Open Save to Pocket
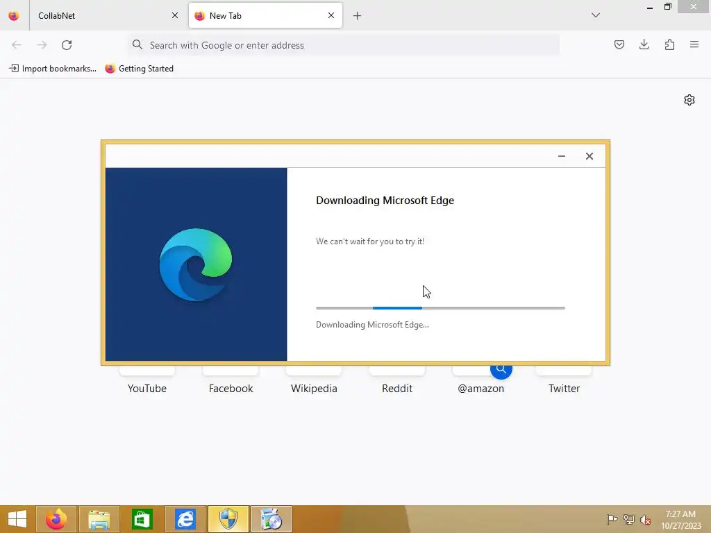Screen dimensions: 711x533 click(x=619, y=44)
